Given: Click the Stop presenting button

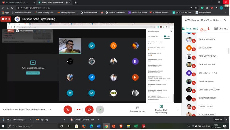Looking at the screenshot, I should point(33,73).
